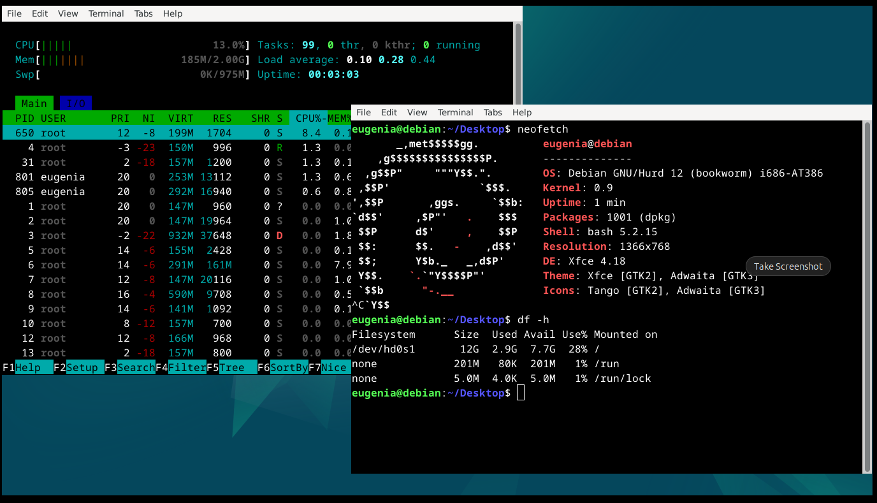Screen dimensions: 877x503
Task: Open Help menu in the htop terminal window
Action: pyautogui.click(x=173, y=13)
